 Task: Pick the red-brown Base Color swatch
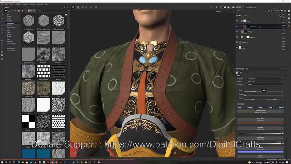click(261, 123)
